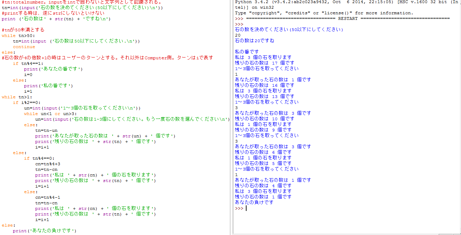Click the "#tnが50未満とする" comment
The image size is (461, 235).
pos(23,30)
